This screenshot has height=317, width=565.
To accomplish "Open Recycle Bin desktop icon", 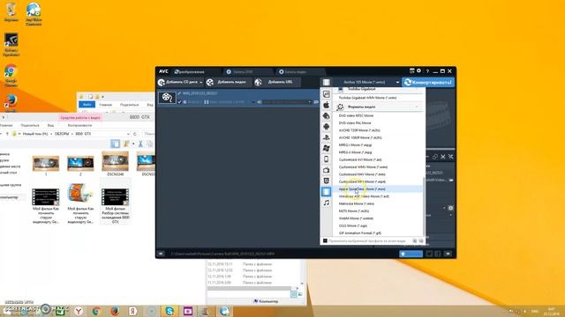I will coord(11,11).
